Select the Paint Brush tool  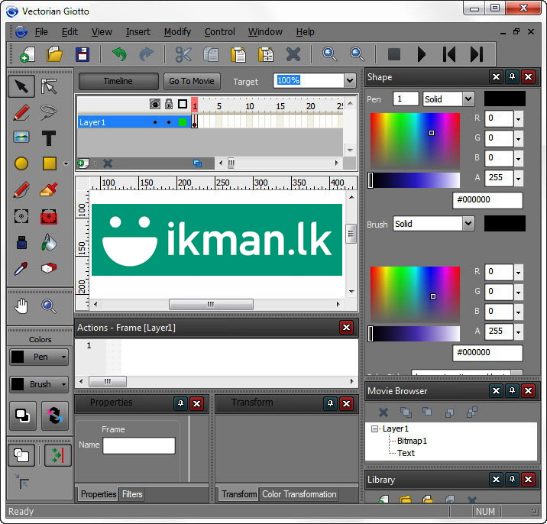click(x=48, y=189)
